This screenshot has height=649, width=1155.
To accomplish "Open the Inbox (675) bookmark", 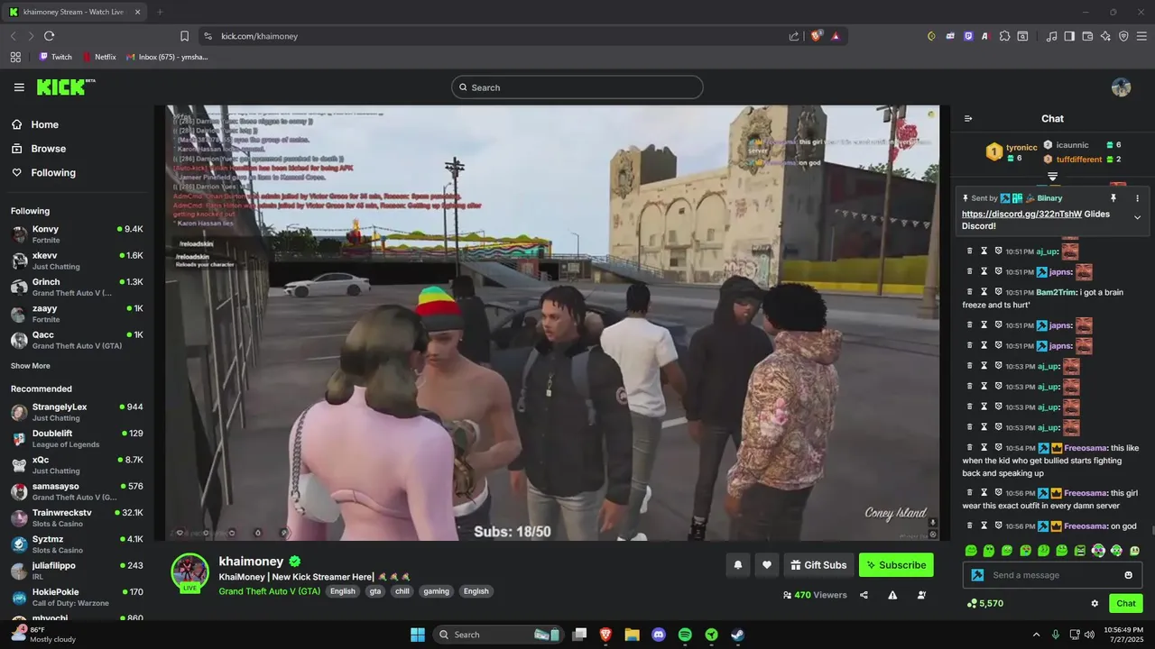I will click(x=167, y=57).
